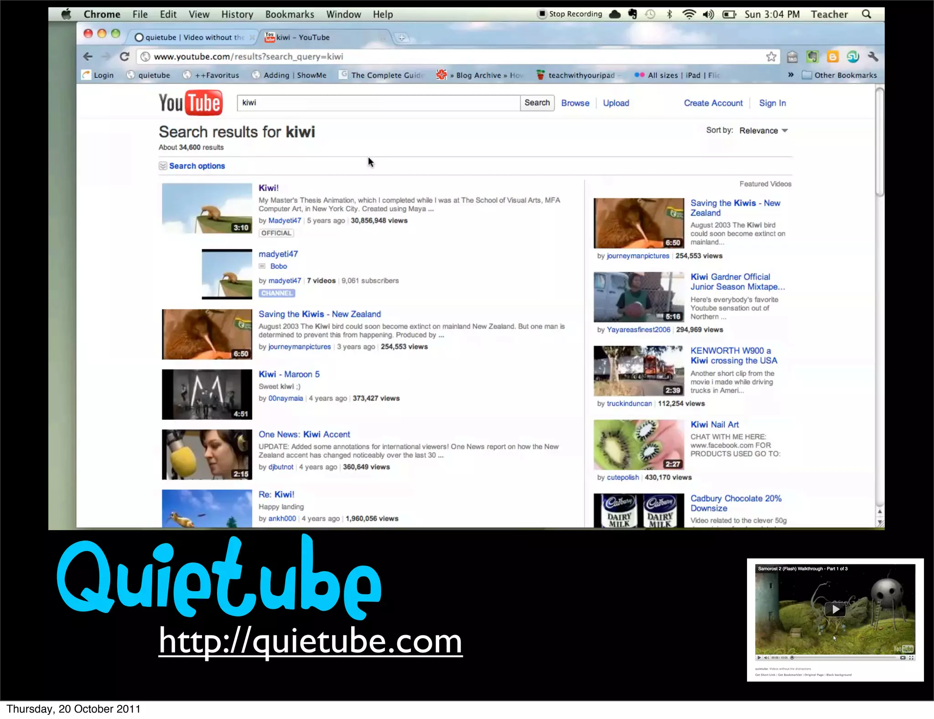Open the Sort by Relevance dropdown
934x719 pixels.
tap(763, 130)
